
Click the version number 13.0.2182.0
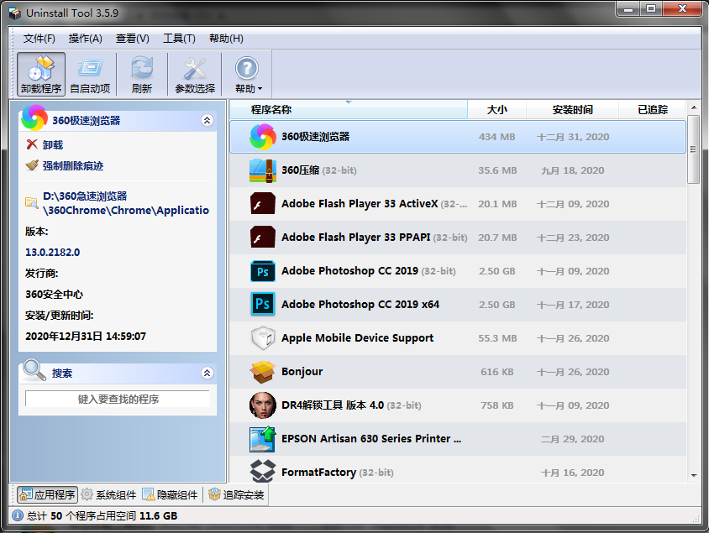click(x=52, y=252)
